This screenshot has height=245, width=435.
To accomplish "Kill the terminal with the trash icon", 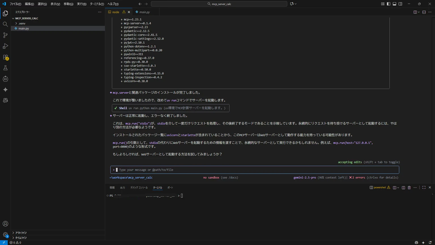I will pos(409,187).
